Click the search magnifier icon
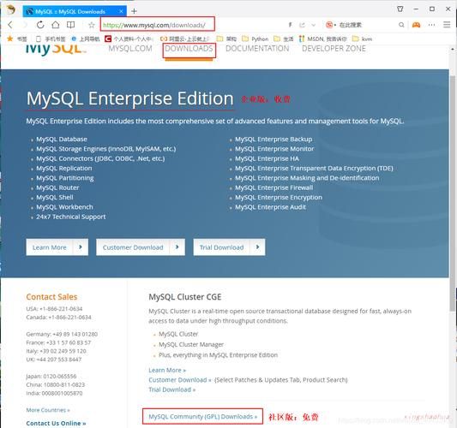457x428 pixels. [x=401, y=25]
